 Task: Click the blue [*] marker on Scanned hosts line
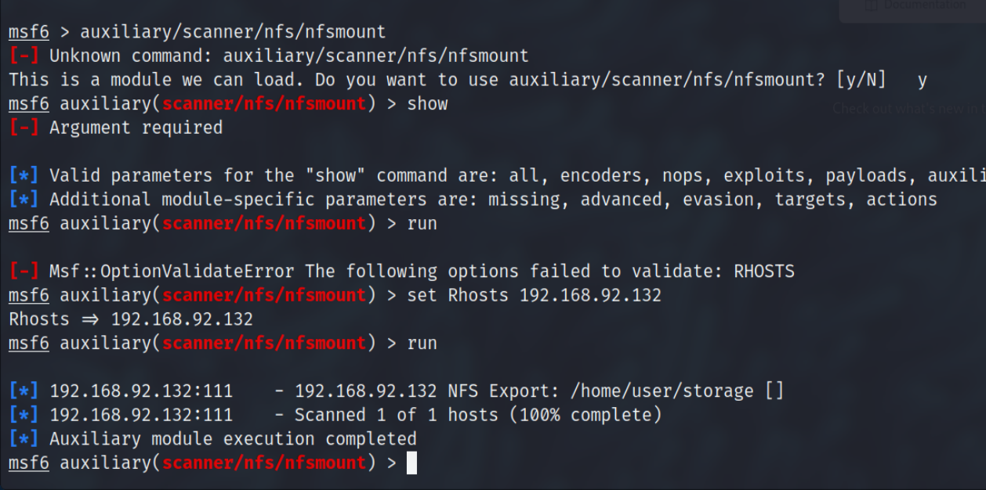(24, 415)
